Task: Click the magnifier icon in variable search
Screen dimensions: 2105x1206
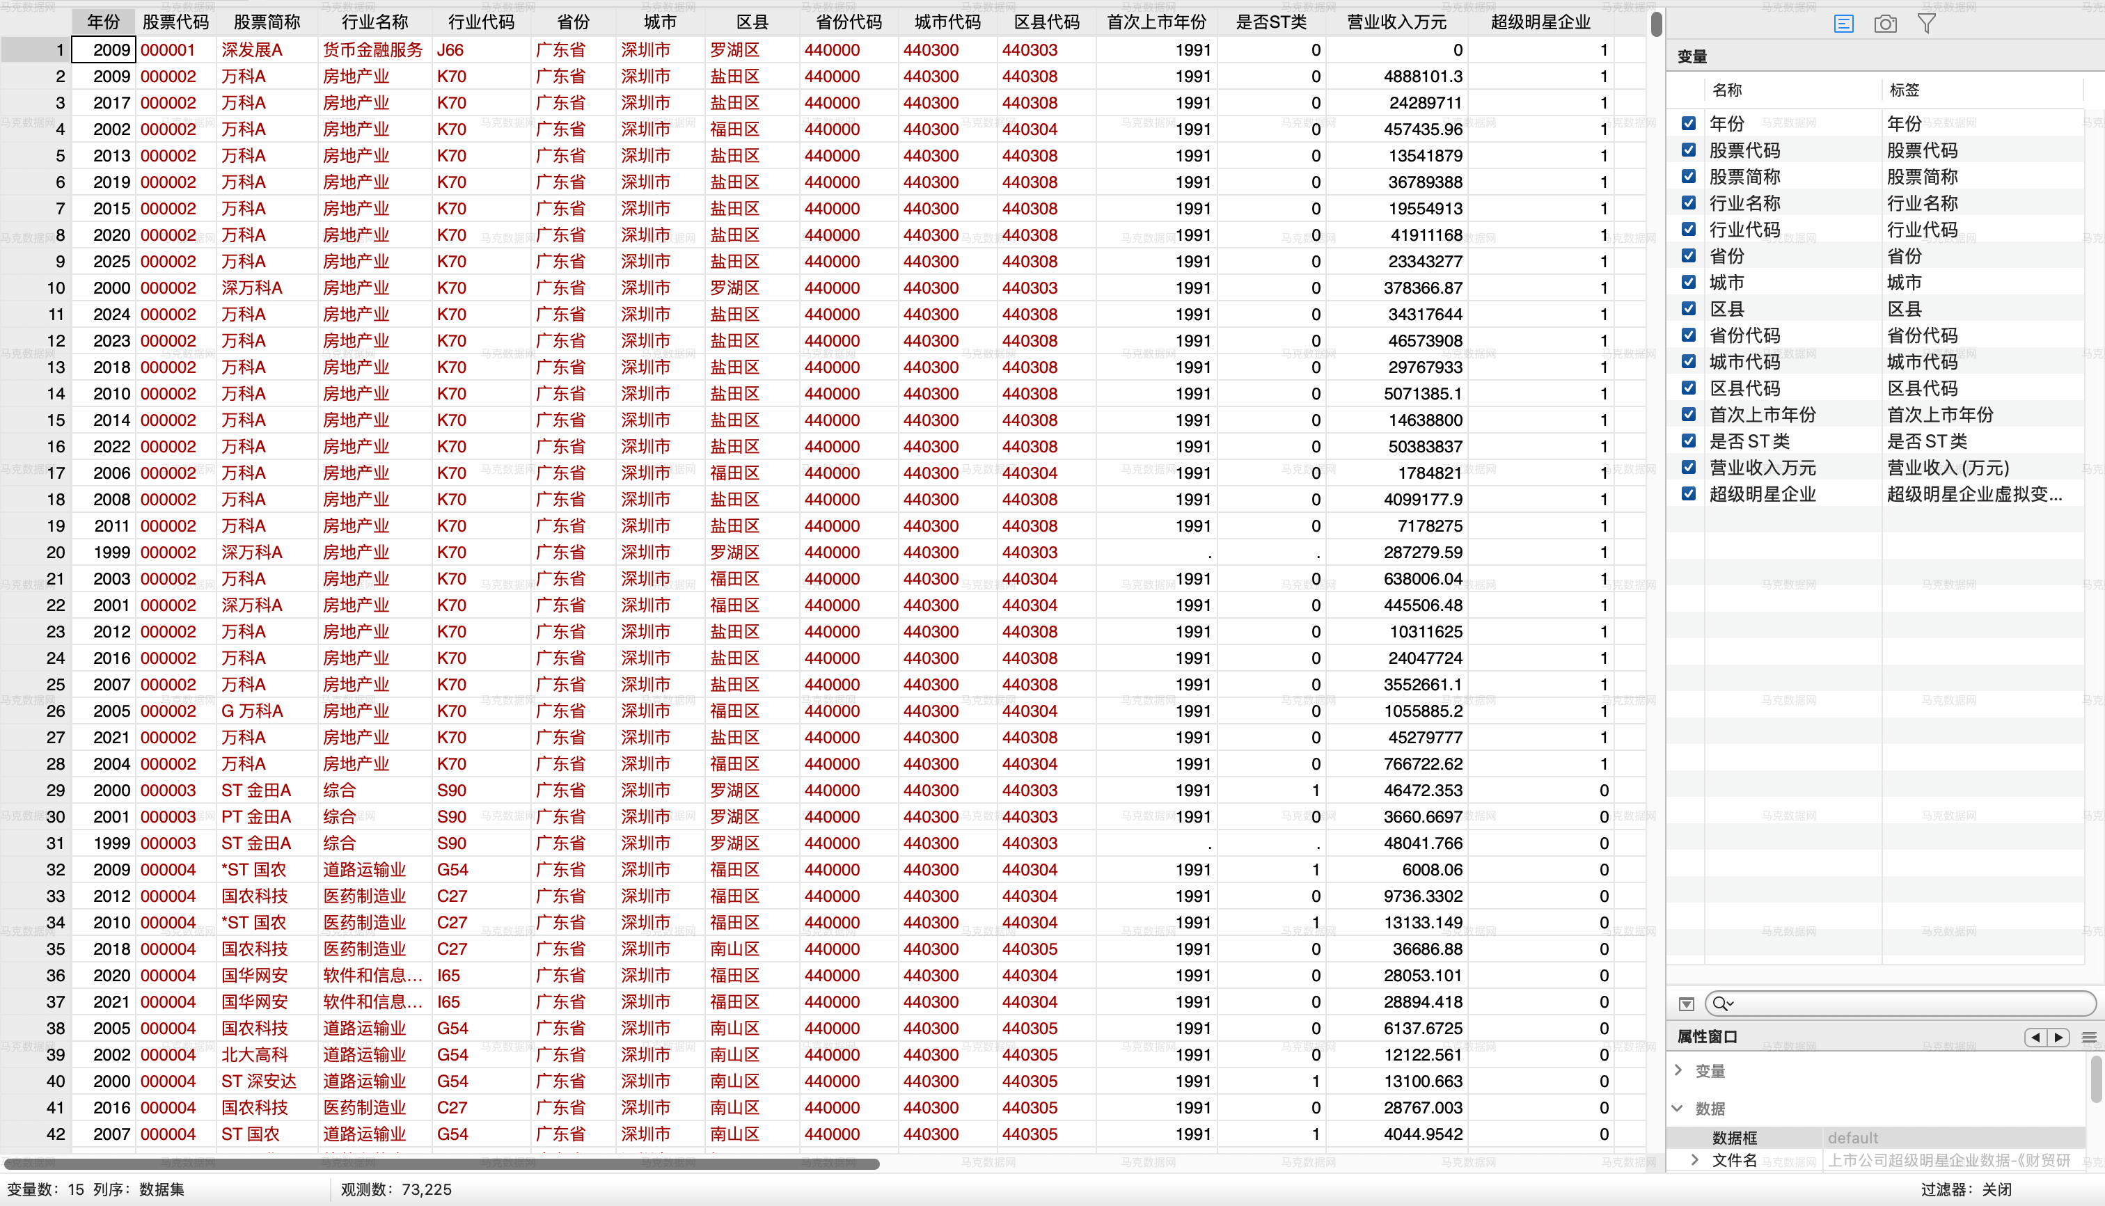Action: pyautogui.click(x=1721, y=1004)
